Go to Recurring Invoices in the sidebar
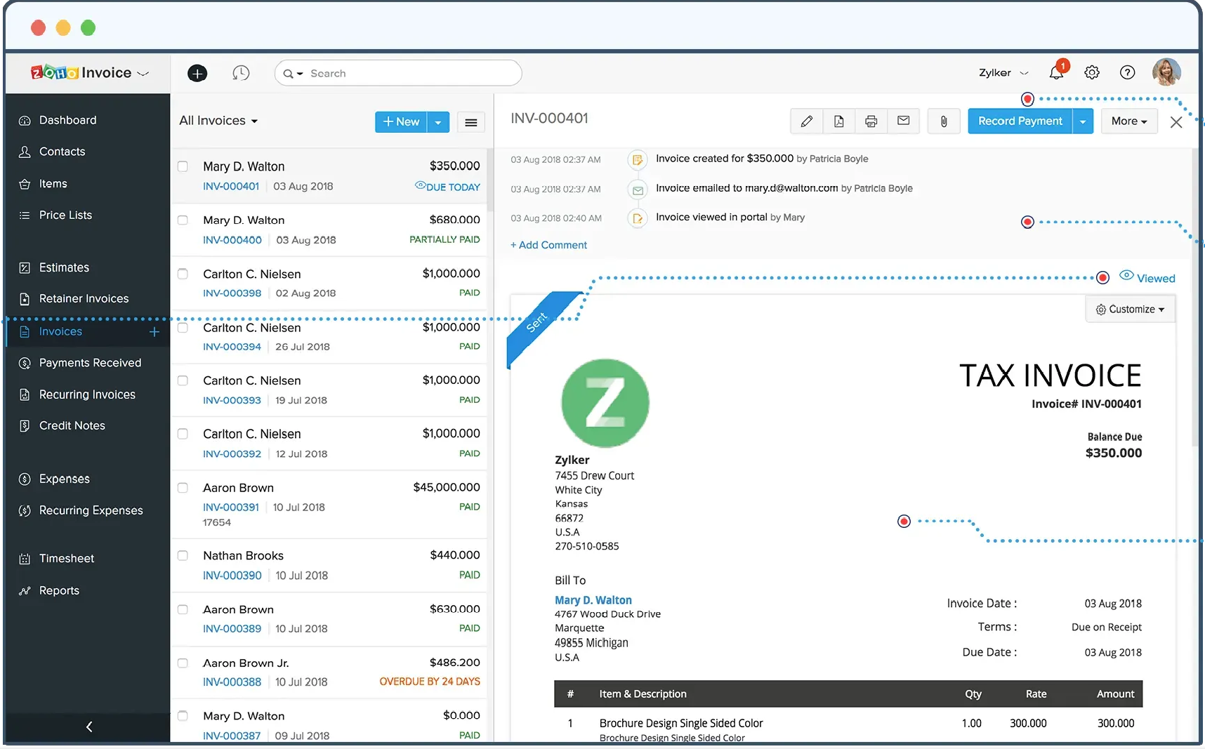 pos(87,394)
